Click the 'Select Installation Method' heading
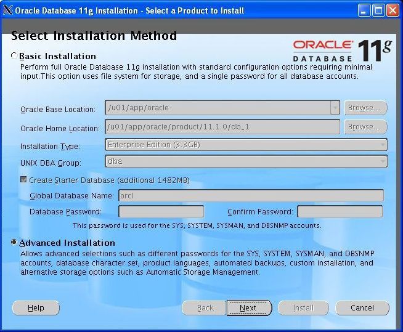 pos(94,36)
